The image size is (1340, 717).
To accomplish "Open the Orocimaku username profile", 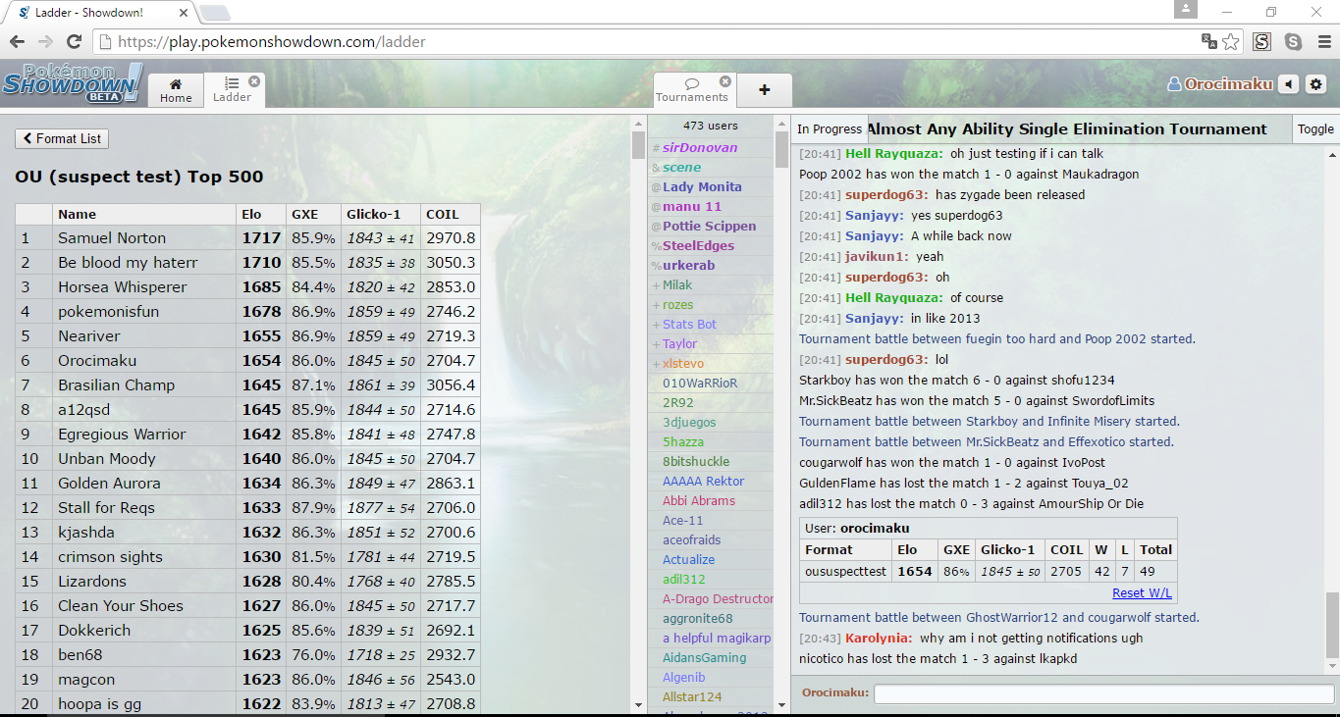I will [x=1227, y=84].
